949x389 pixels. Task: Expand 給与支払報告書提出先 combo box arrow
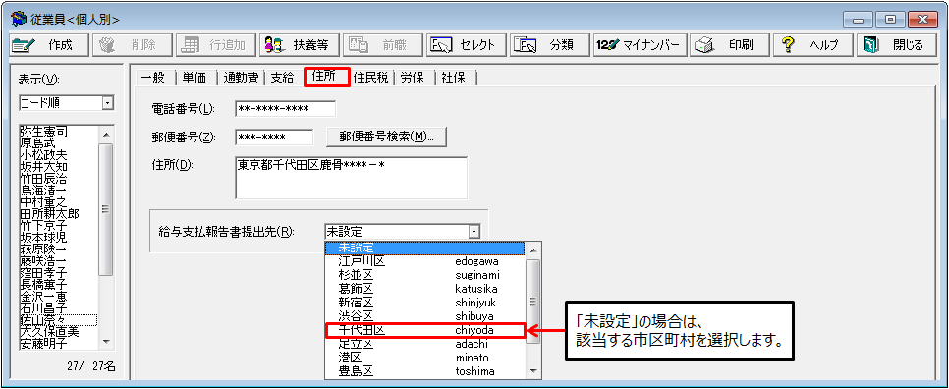[474, 231]
